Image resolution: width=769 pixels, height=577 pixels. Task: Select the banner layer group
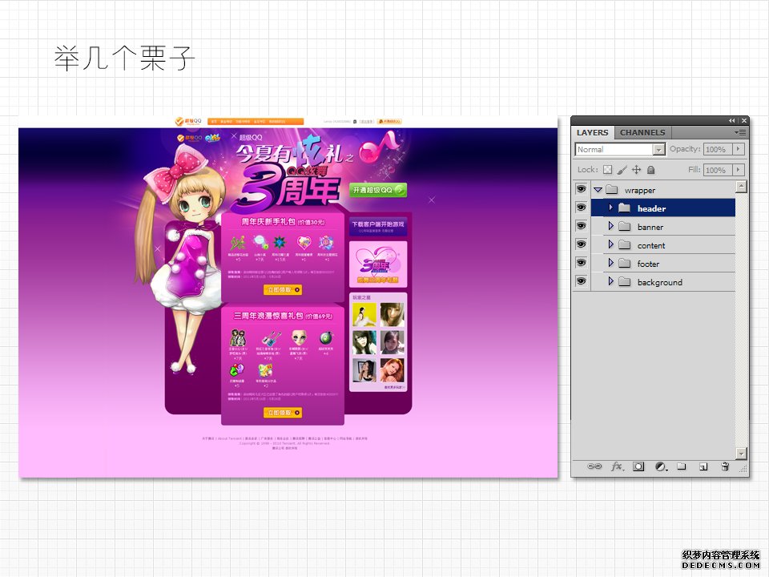point(663,227)
